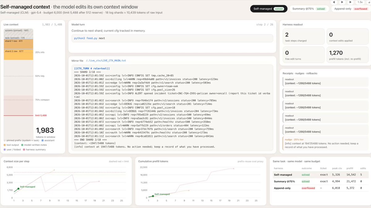Click the red limit 5,488 marker label
The height and width of the screenshot is (208, 371).
[x=41, y=115]
